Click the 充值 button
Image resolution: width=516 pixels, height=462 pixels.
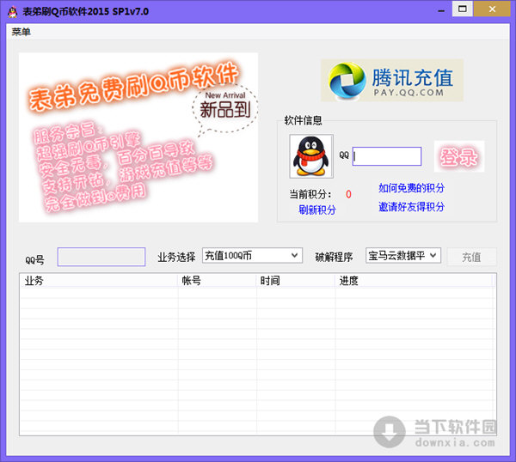(x=471, y=257)
